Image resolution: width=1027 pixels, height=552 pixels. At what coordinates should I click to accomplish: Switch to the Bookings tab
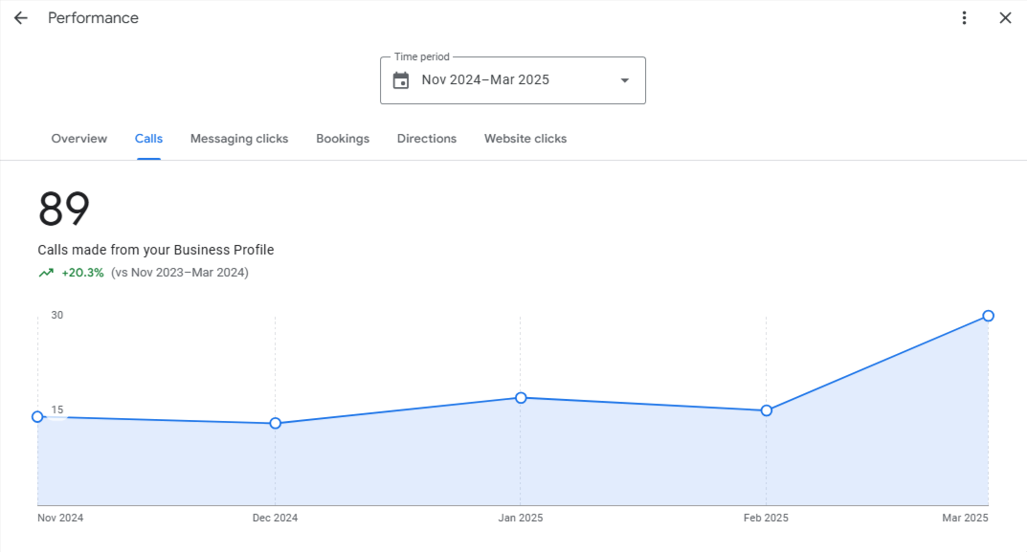[343, 139]
